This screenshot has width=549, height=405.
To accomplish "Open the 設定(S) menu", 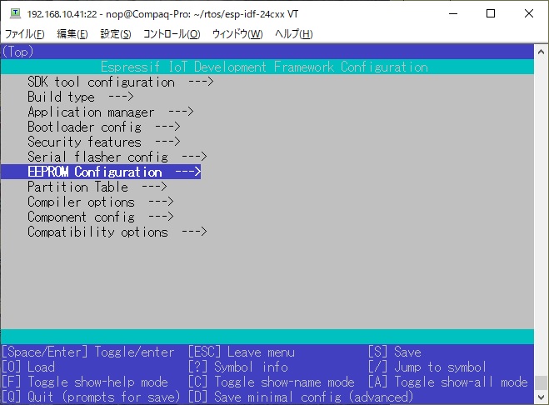I will coord(116,34).
